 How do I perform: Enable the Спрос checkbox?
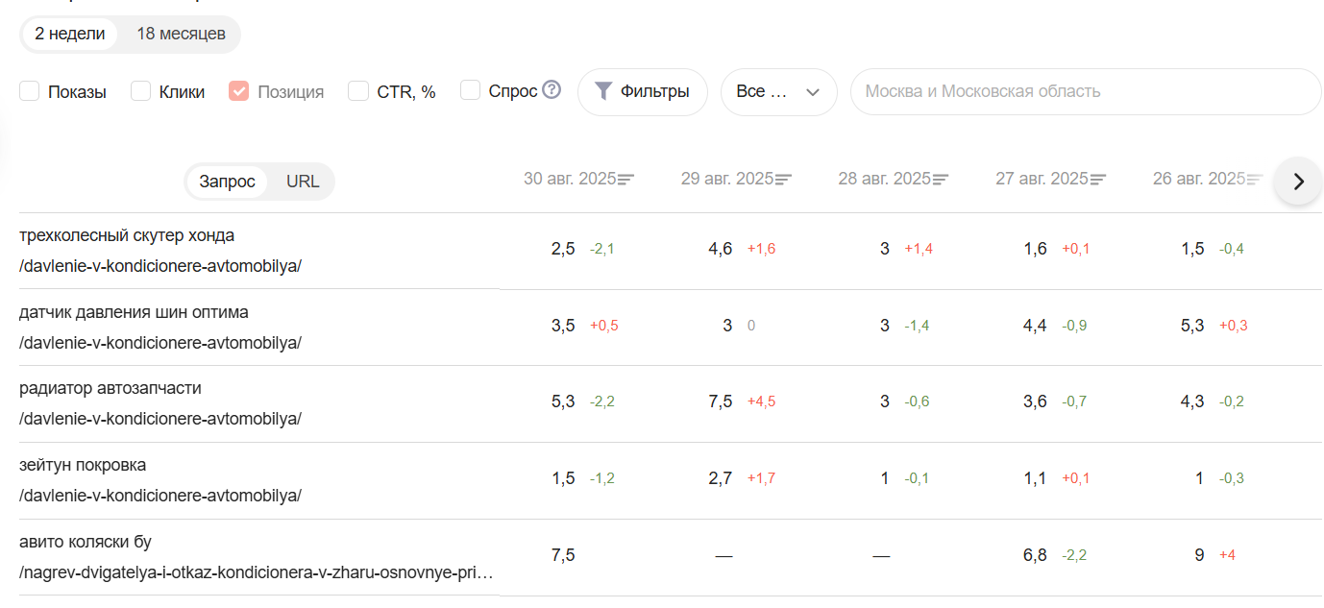click(471, 90)
